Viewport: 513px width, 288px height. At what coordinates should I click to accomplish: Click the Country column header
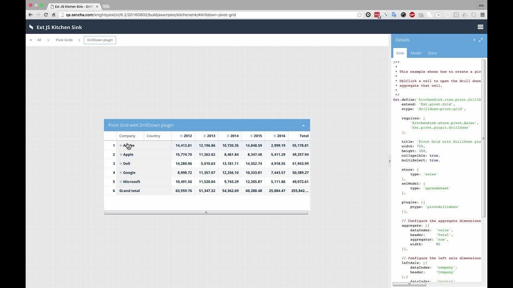(158, 136)
